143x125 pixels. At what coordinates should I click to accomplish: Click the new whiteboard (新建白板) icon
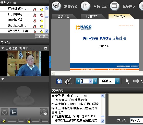pos(56,6)
